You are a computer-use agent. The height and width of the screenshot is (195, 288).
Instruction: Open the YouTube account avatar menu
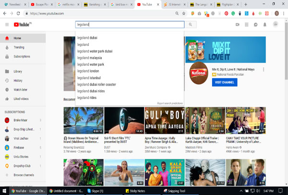(x=276, y=24)
